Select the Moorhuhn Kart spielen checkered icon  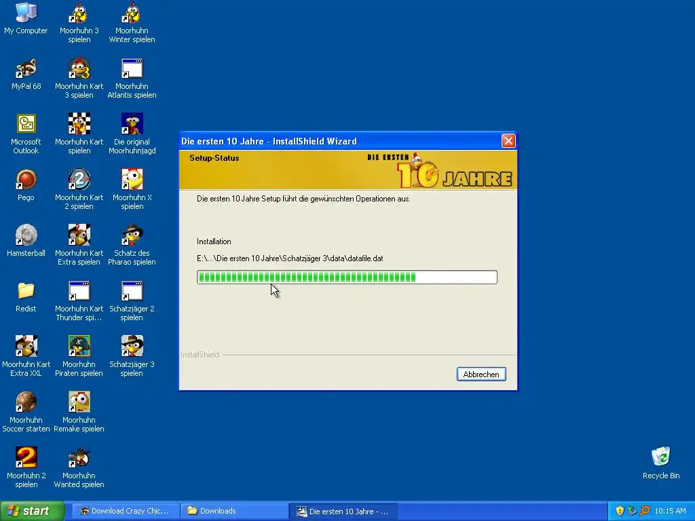pos(79,134)
